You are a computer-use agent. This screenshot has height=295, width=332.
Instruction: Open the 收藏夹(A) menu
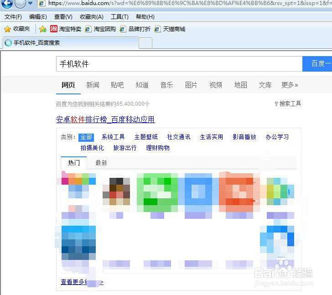pos(92,17)
